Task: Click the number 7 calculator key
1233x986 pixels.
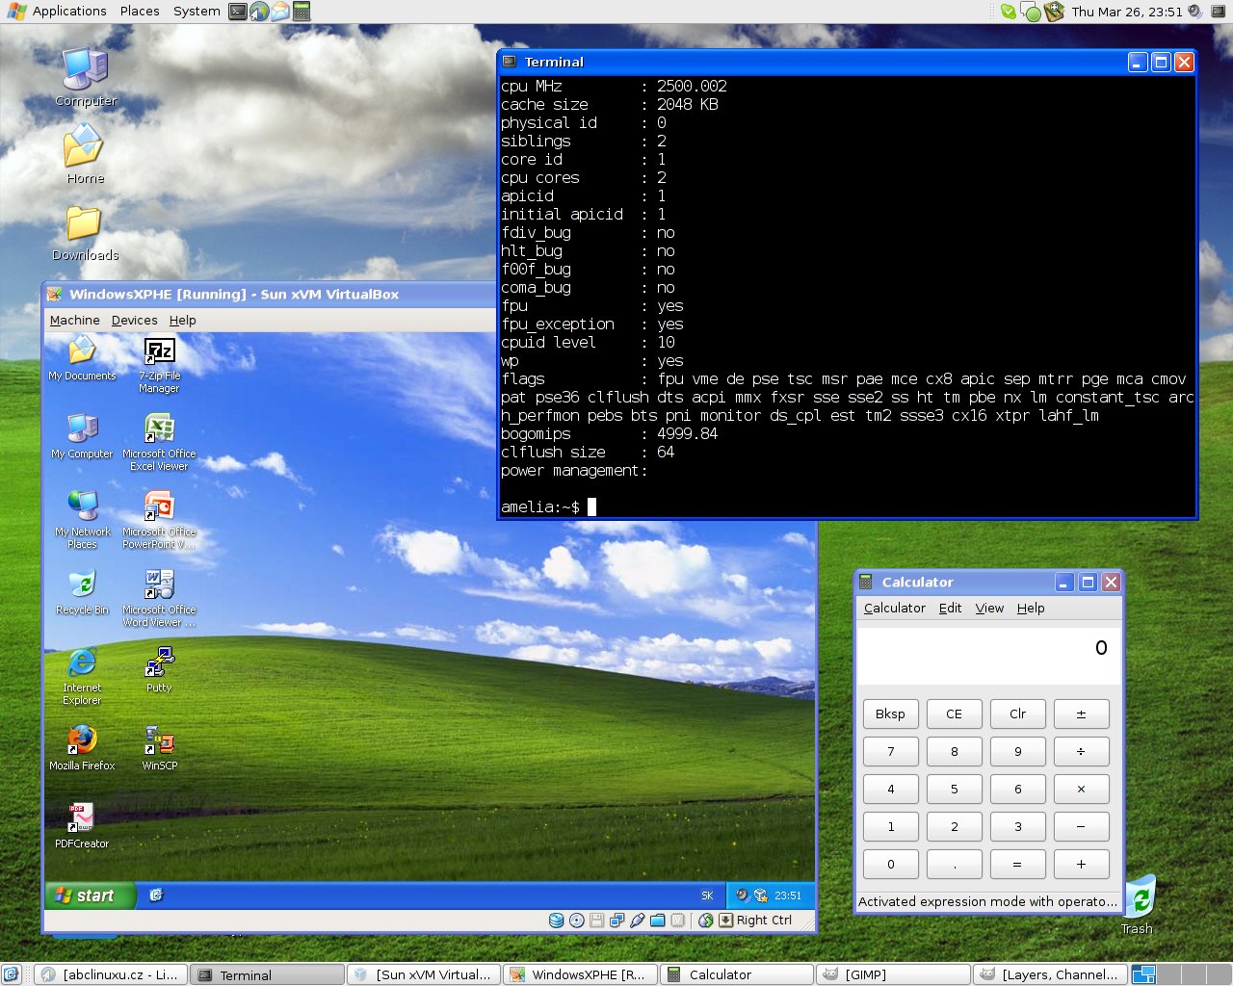Action: pos(890,751)
